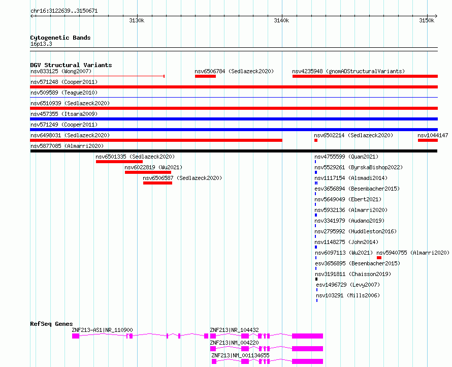This screenshot has height=367, width=452.
Task: Click nsv6498031 (Sedlazeck2020) variant label
Action: click(70, 135)
